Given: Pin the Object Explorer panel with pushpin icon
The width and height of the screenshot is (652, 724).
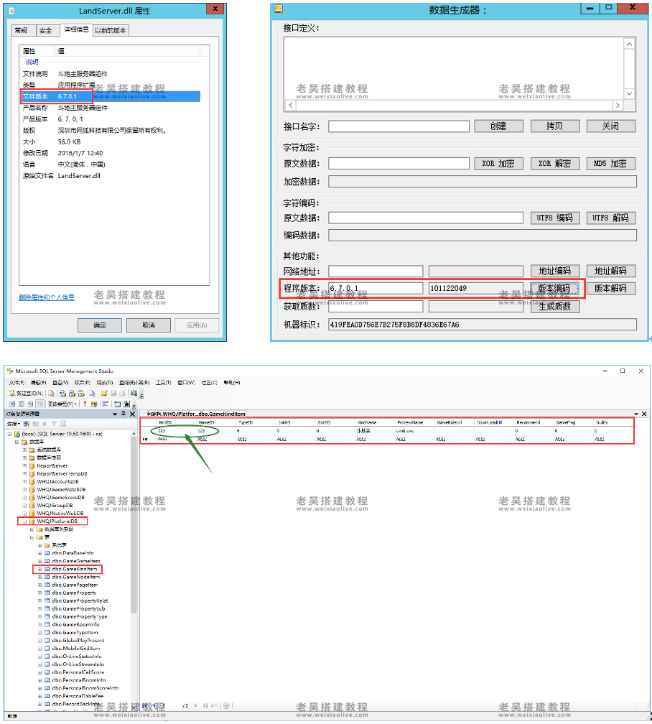Looking at the screenshot, I should [123, 414].
